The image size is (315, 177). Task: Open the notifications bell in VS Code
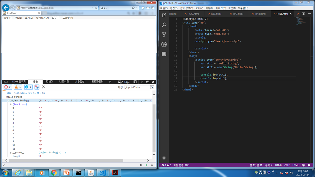pyautogui.click(x=309, y=165)
